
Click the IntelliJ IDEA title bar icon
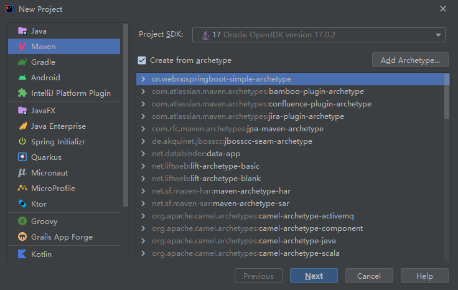click(x=9, y=9)
